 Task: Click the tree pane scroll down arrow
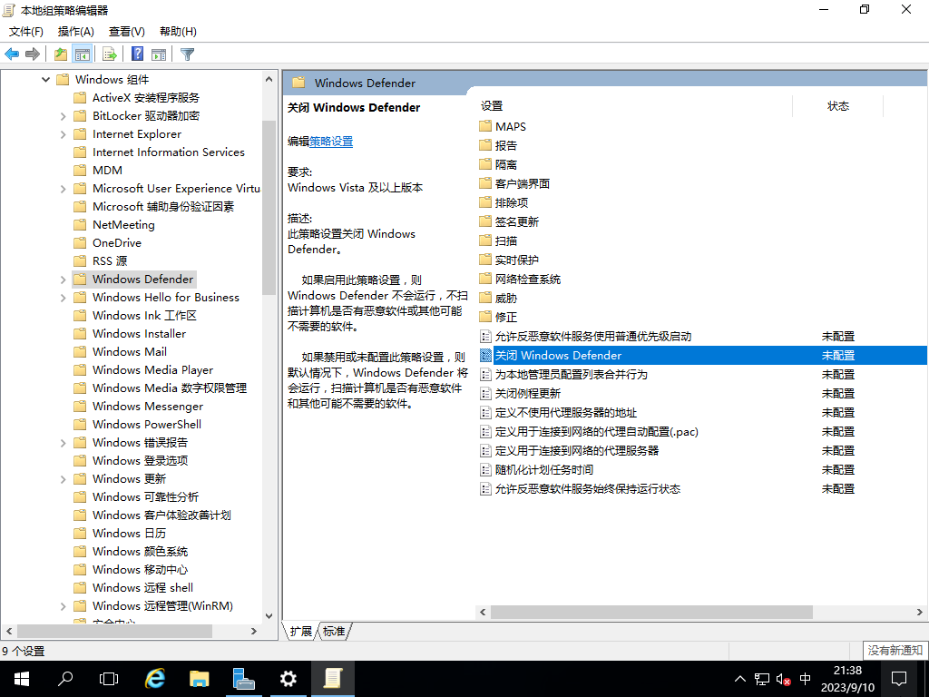coord(269,616)
